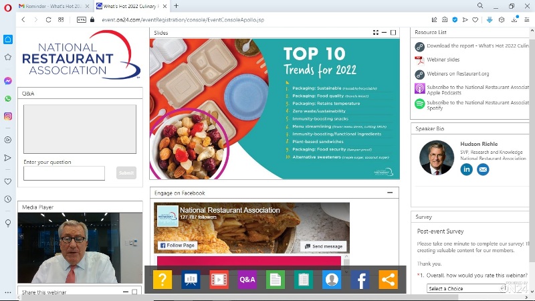The width and height of the screenshot is (535, 301).
Task: Open the speaker's LinkedIn profile icon
Action: 466,169
